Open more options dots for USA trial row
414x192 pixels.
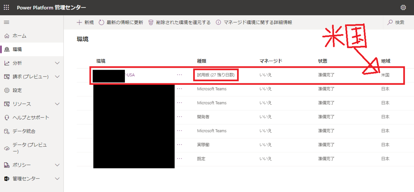[x=179, y=75]
